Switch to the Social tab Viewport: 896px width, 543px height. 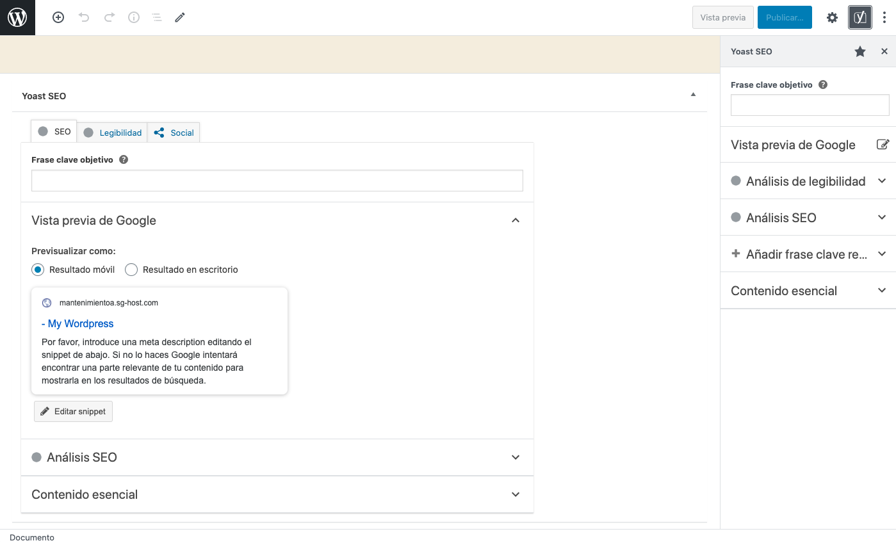pyautogui.click(x=174, y=133)
